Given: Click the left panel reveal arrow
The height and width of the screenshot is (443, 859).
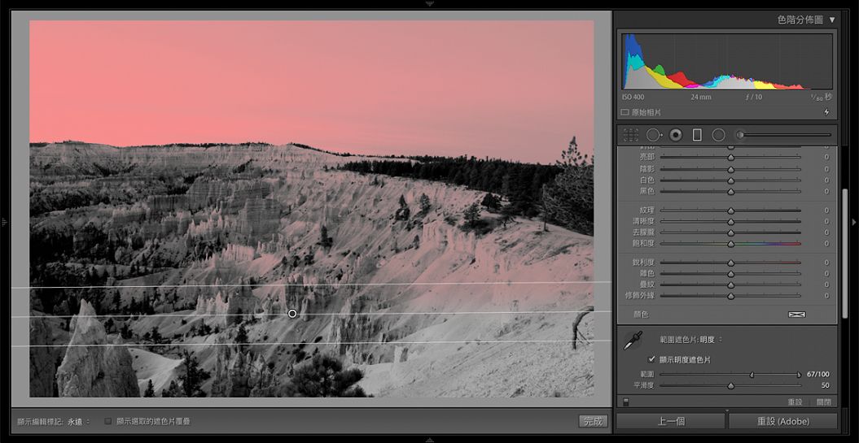Looking at the screenshot, I should [x=4, y=222].
